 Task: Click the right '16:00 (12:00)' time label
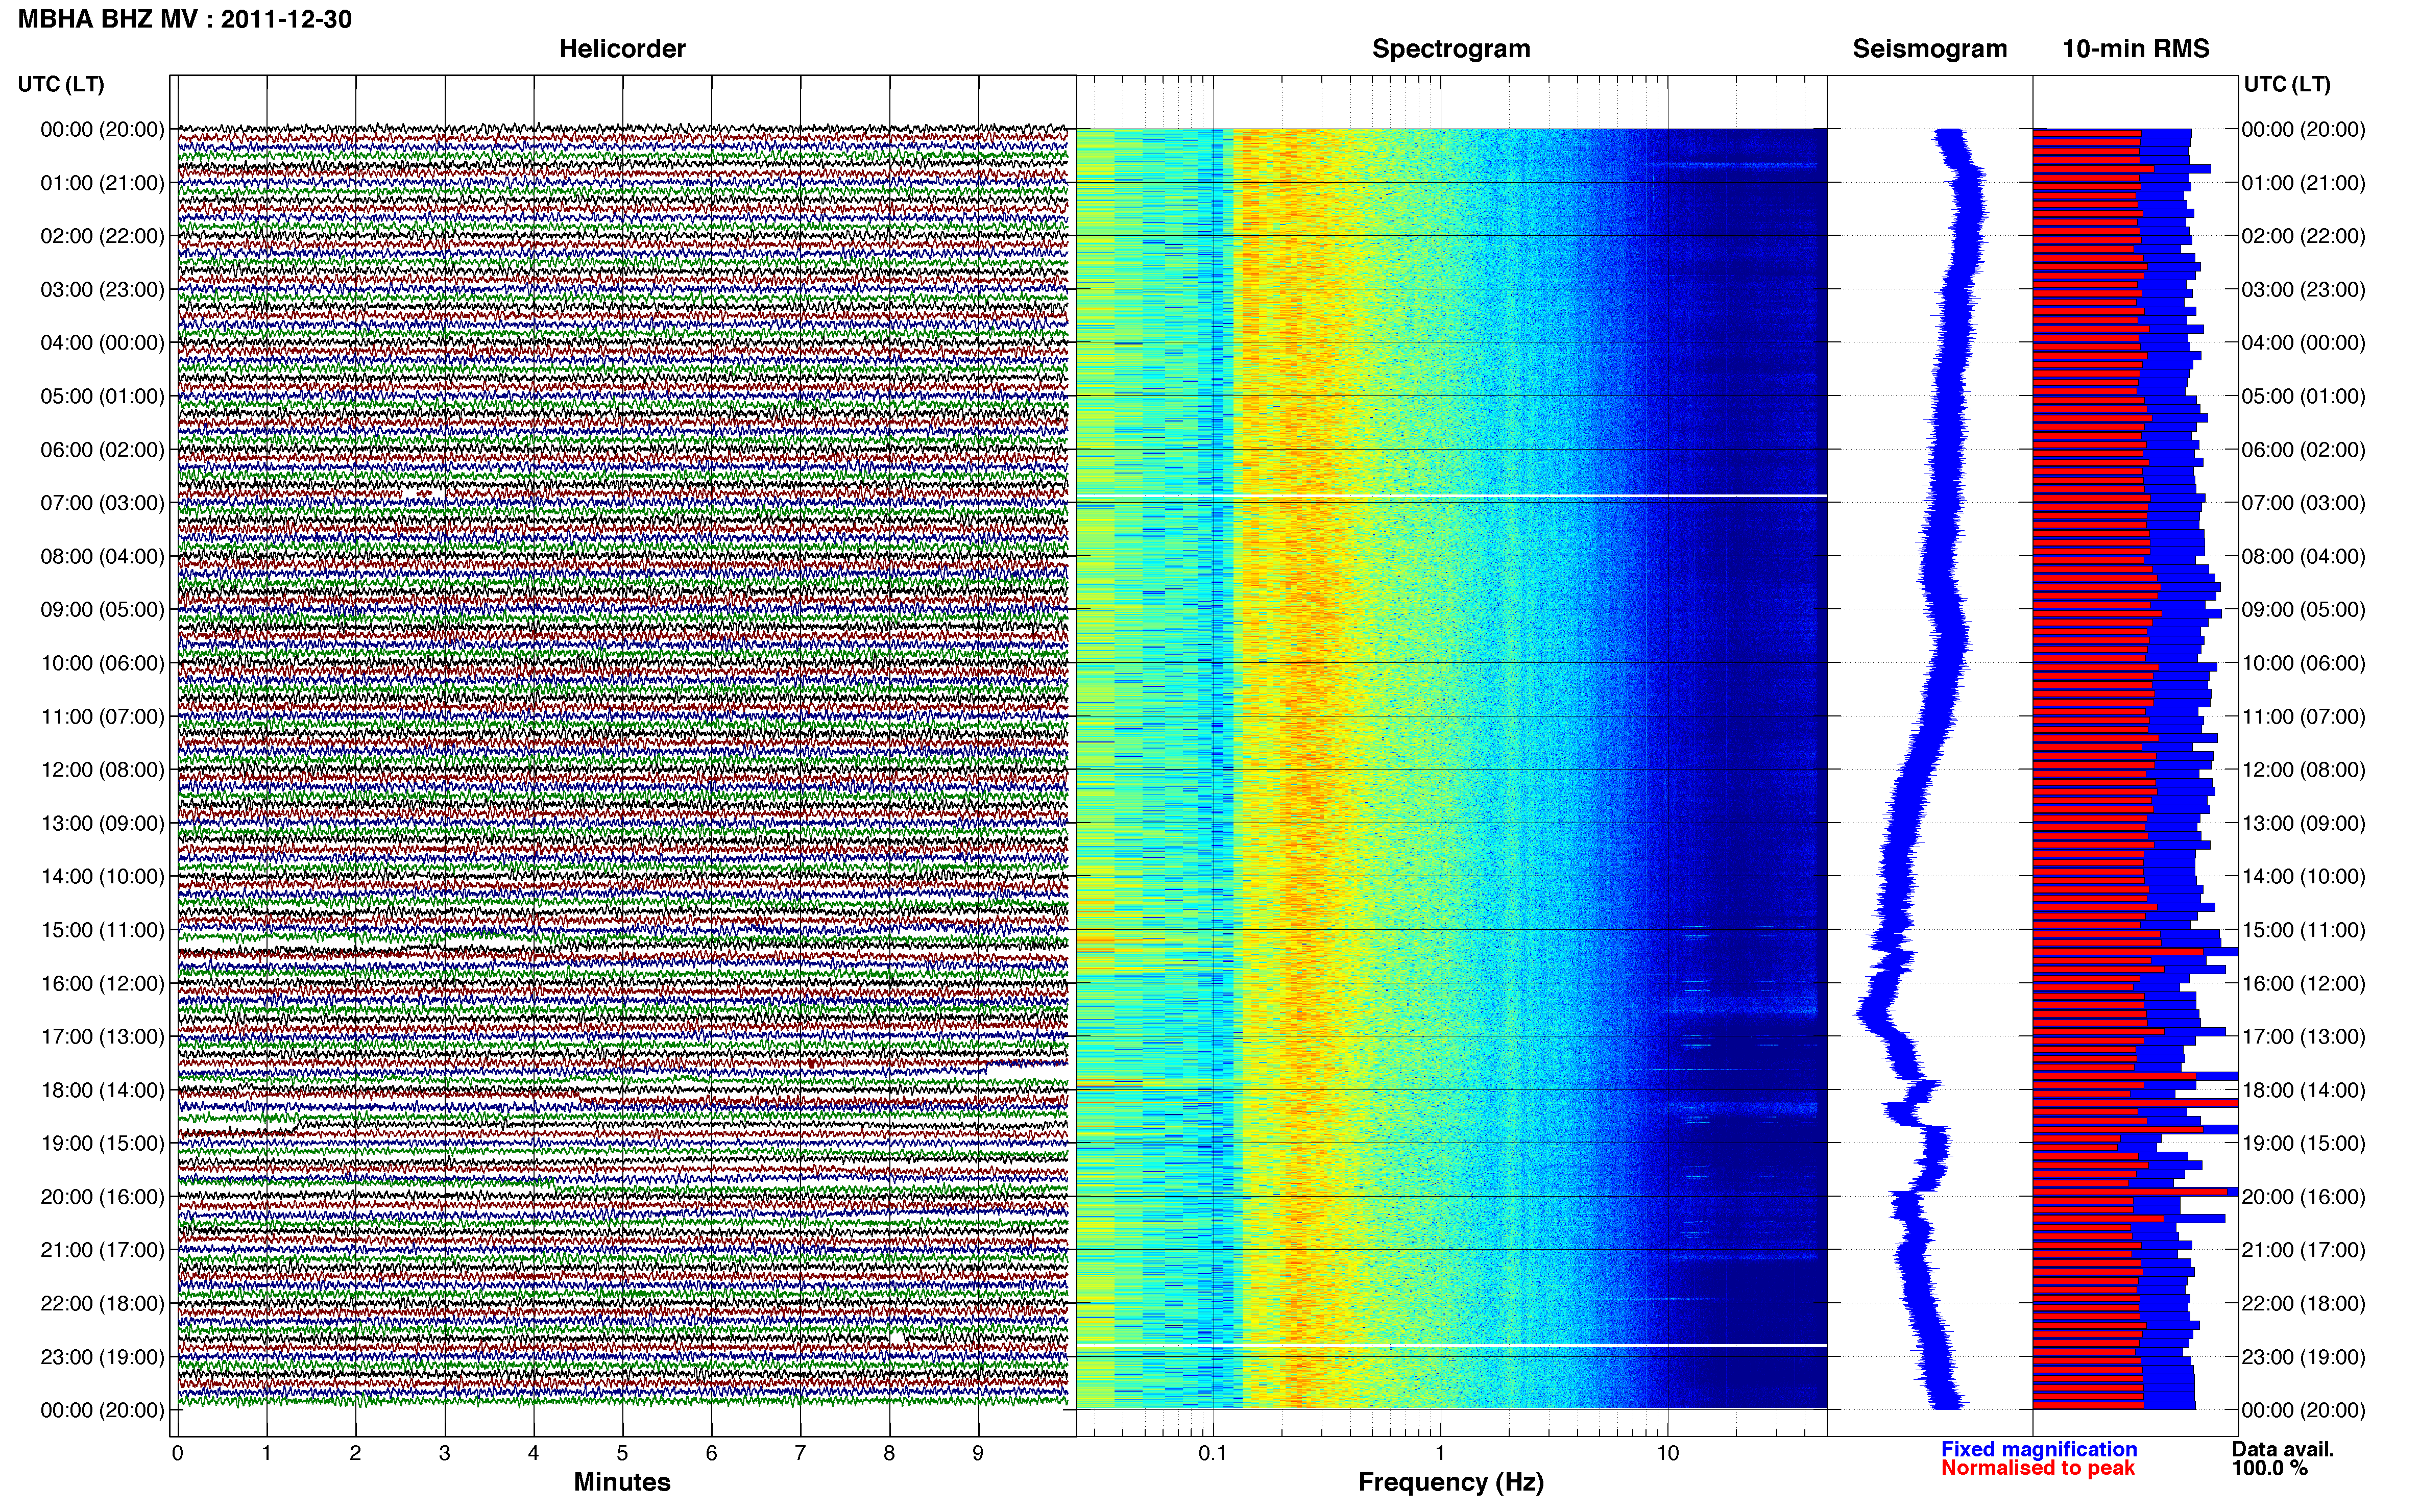pos(2304,983)
